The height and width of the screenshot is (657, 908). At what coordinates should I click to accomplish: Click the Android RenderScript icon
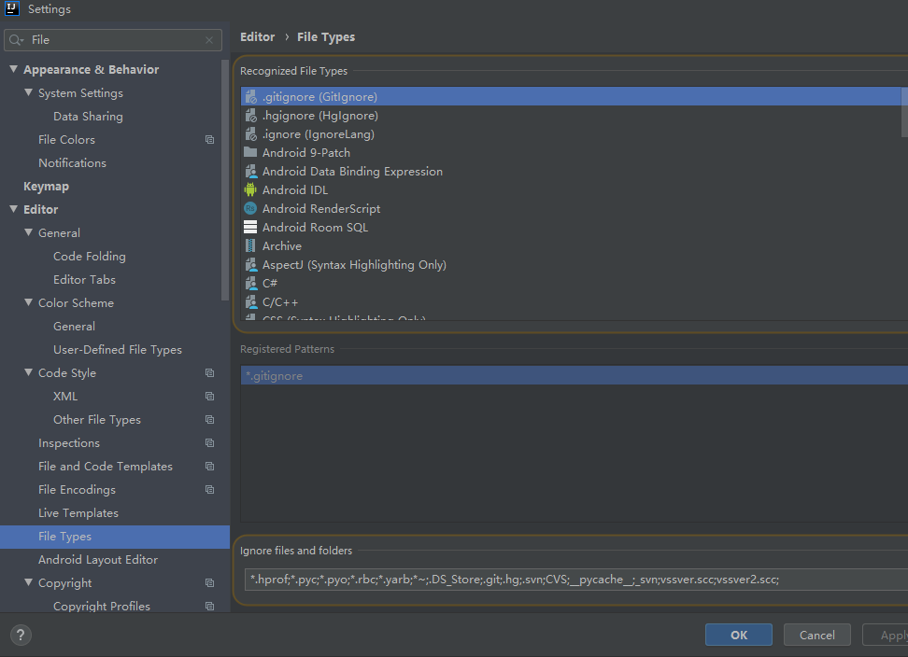pyautogui.click(x=250, y=208)
